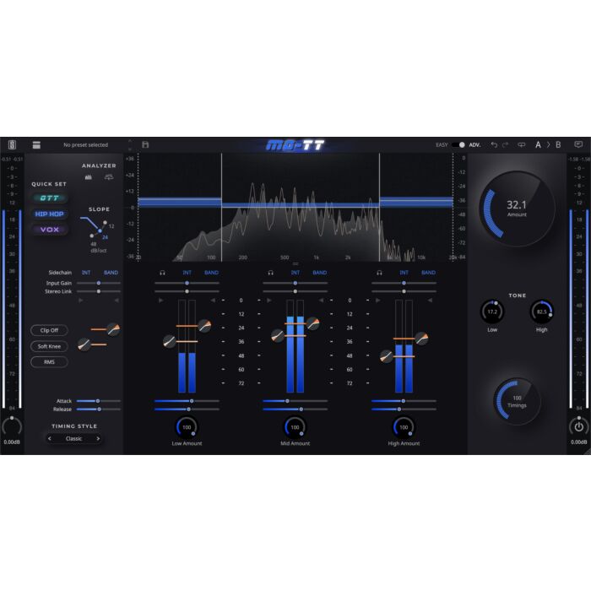This screenshot has width=591, height=591.
Task: Set low band sidechain to INT
Action: (x=187, y=273)
